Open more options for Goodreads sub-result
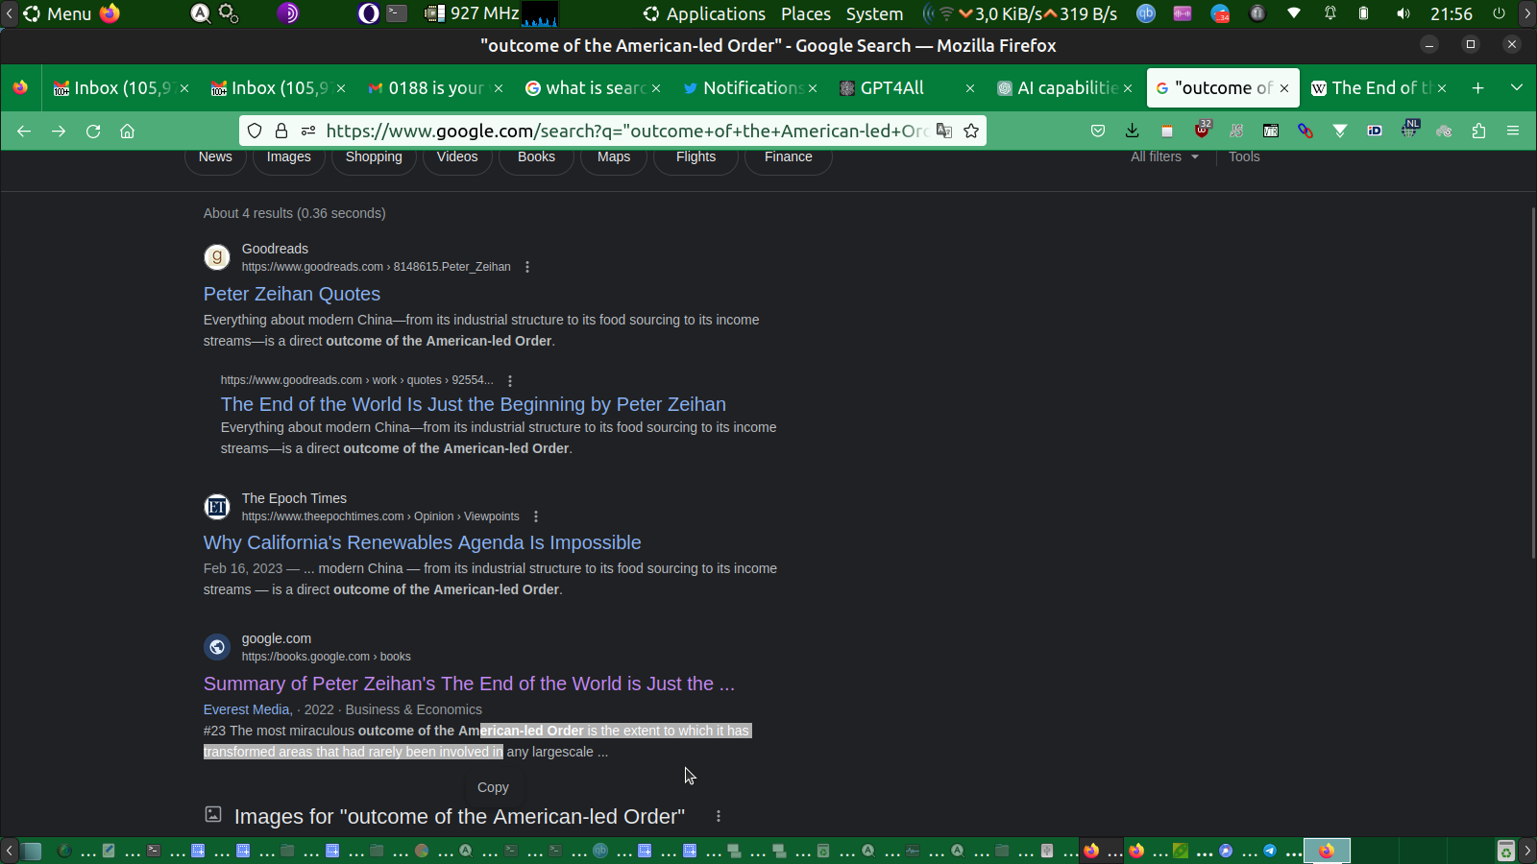The height and width of the screenshot is (864, 1537). point(510,380)
